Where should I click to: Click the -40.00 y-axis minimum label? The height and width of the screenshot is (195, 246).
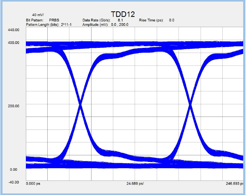(13, 182)
